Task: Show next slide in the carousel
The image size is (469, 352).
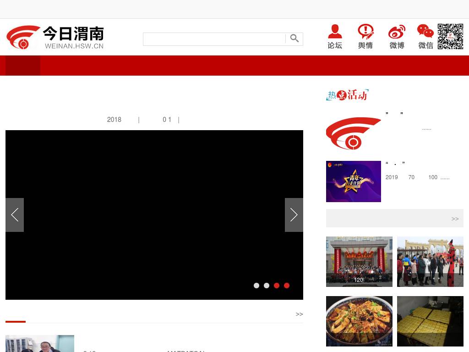Action: [x=294, y=215]
